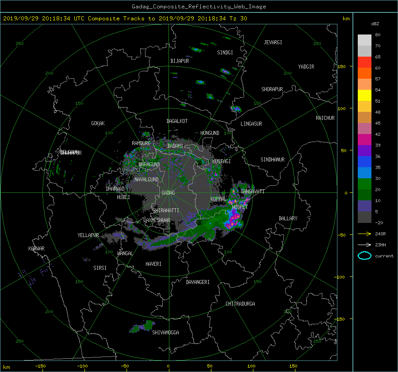Click the DHARWAD city label

(115, 189)
